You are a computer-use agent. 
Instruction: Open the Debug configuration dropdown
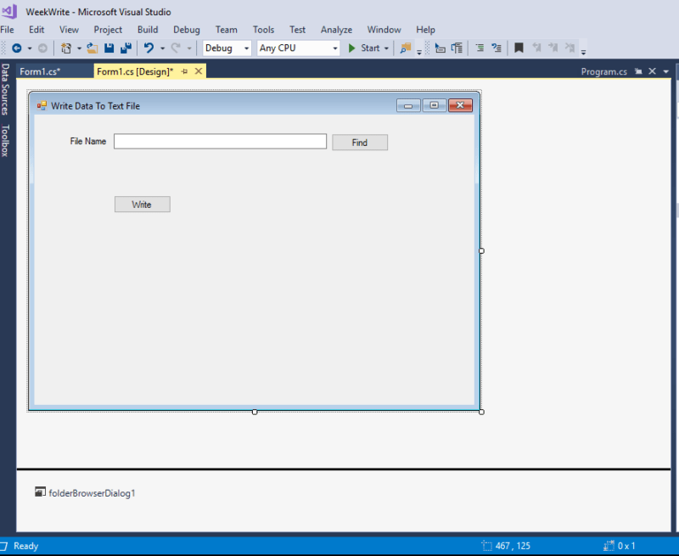(x=227, y=48)
